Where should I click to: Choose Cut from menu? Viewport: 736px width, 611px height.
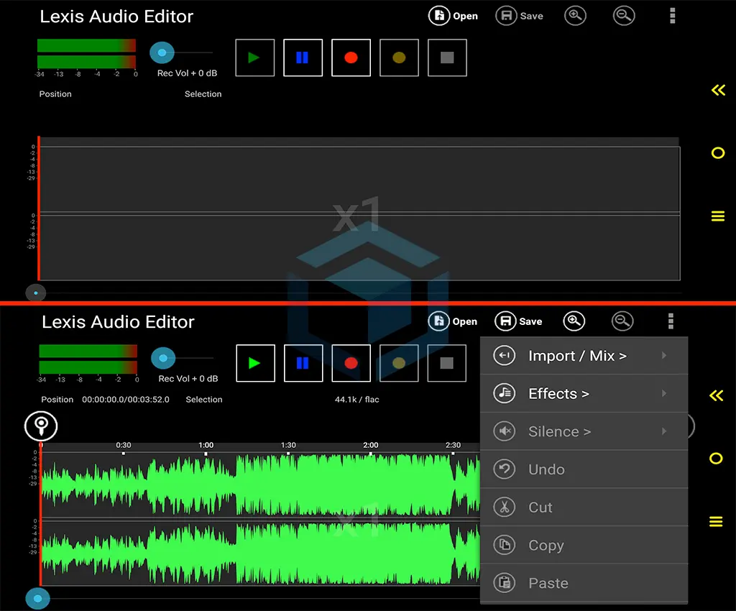[x=584, y=507]
